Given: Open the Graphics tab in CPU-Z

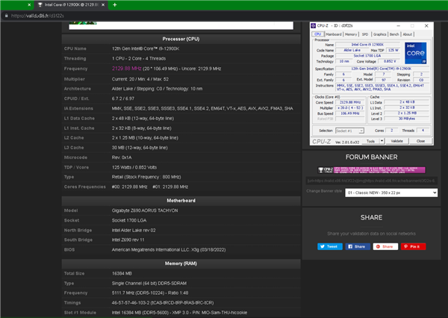Looking at the screenshot, I should (x=379, y=34).
